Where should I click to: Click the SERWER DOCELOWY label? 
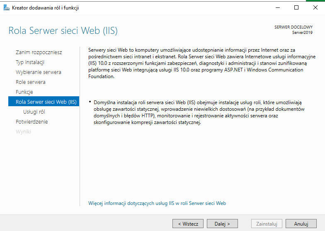[x=293, y=27]
